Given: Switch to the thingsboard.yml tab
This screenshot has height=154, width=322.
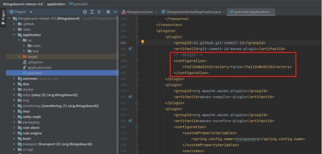Looking at the screenshot, I should (139, 12).
